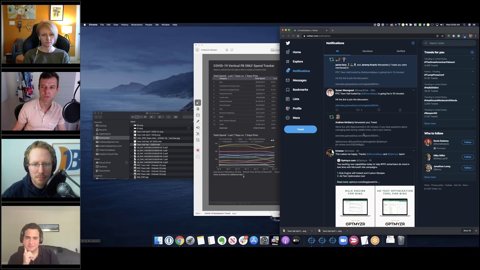Image resolution: width=480 pixels, height=270 pixels.
Task: Open the Bookmarks menu in the menu bar
Action: (x=136, y=25)
